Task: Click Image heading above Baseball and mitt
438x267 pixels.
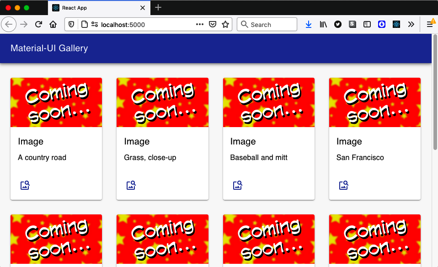Action: pyautogui.click(x=243, y=142)
